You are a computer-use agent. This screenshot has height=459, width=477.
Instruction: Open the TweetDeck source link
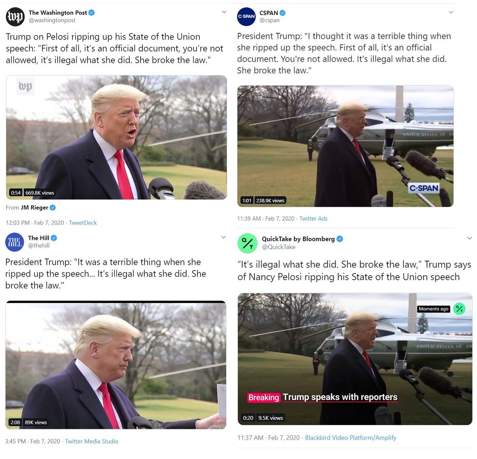[x=83, y=223]
